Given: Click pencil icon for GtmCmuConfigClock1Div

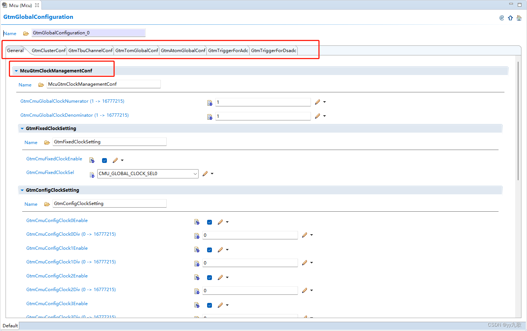Looking at the screenshot, I should pos(304,263).
